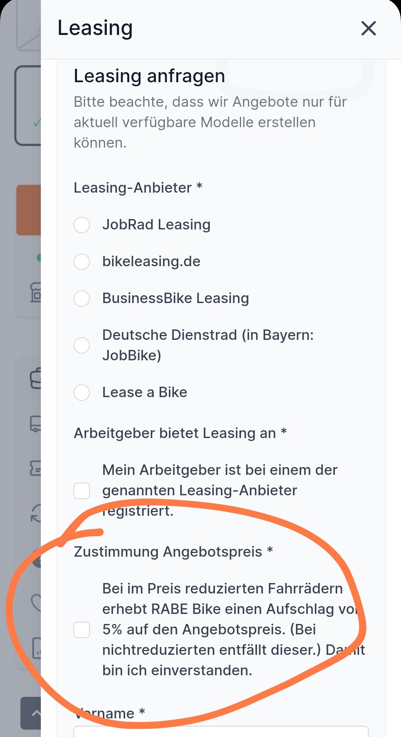Tick the 5% Aufschlag consent checkbox
This screenshot has height=737, width=401.
82,630
